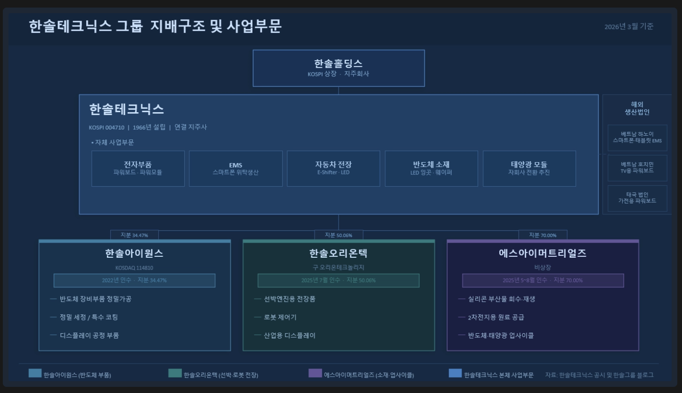Image resolution: width=682 pixels, height=393 pixels.
Task: Click the 2차전지용 원료 공급 list item
Action: coord(496,317)
